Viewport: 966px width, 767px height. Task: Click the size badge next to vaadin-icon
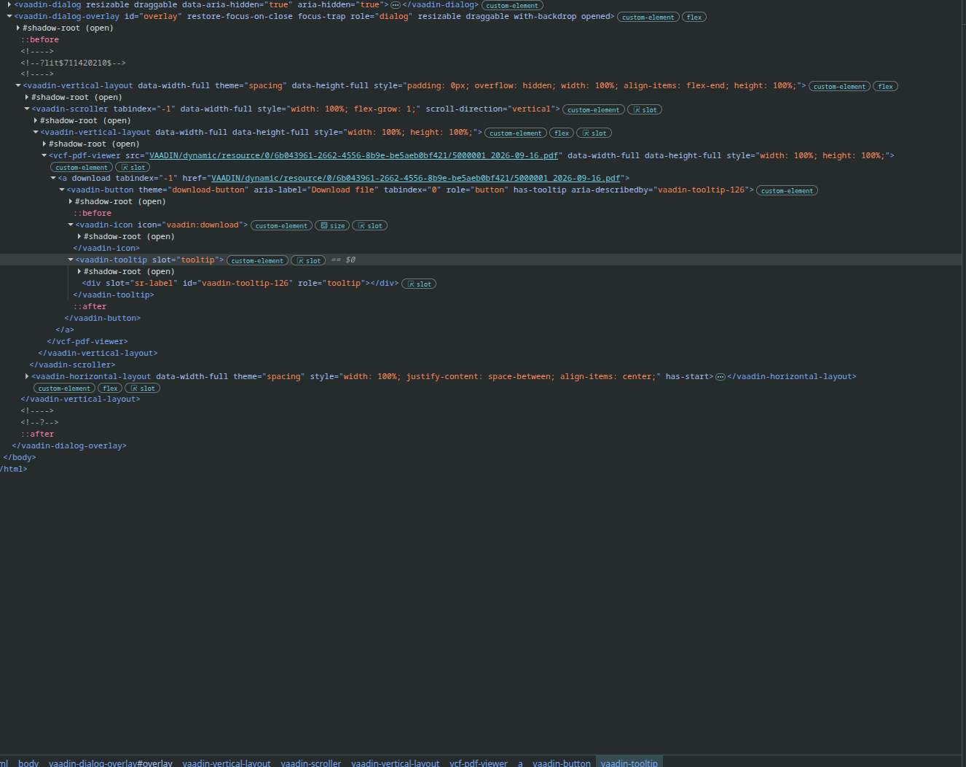tap(332, 226)
